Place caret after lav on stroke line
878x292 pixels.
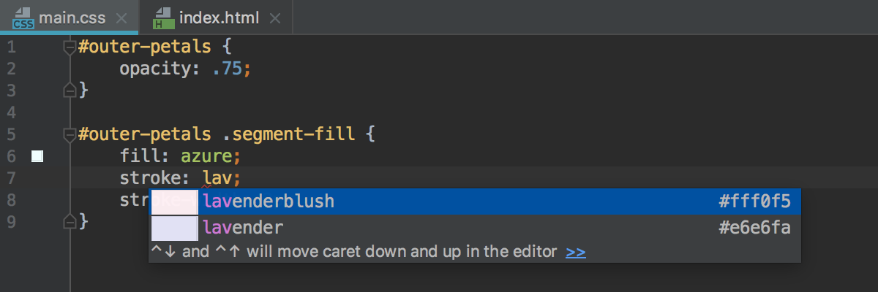click(x=233, y=177)
